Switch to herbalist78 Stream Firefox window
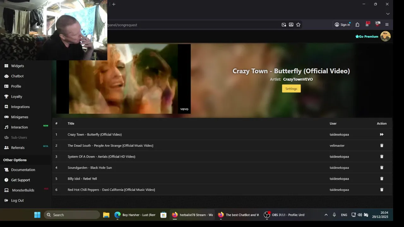Screen dimensions: 404x227 pyautogui.click(x=192, y=215)
